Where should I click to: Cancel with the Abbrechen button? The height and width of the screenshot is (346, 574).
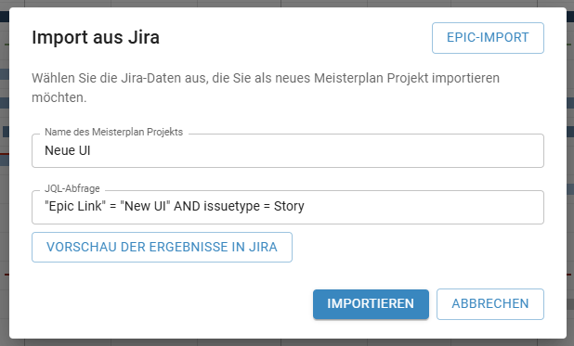pyautogui.click(x=490, y=304)
